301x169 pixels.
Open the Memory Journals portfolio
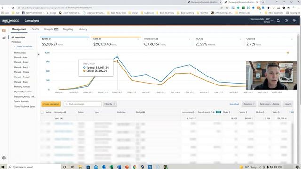coord(22,87)
